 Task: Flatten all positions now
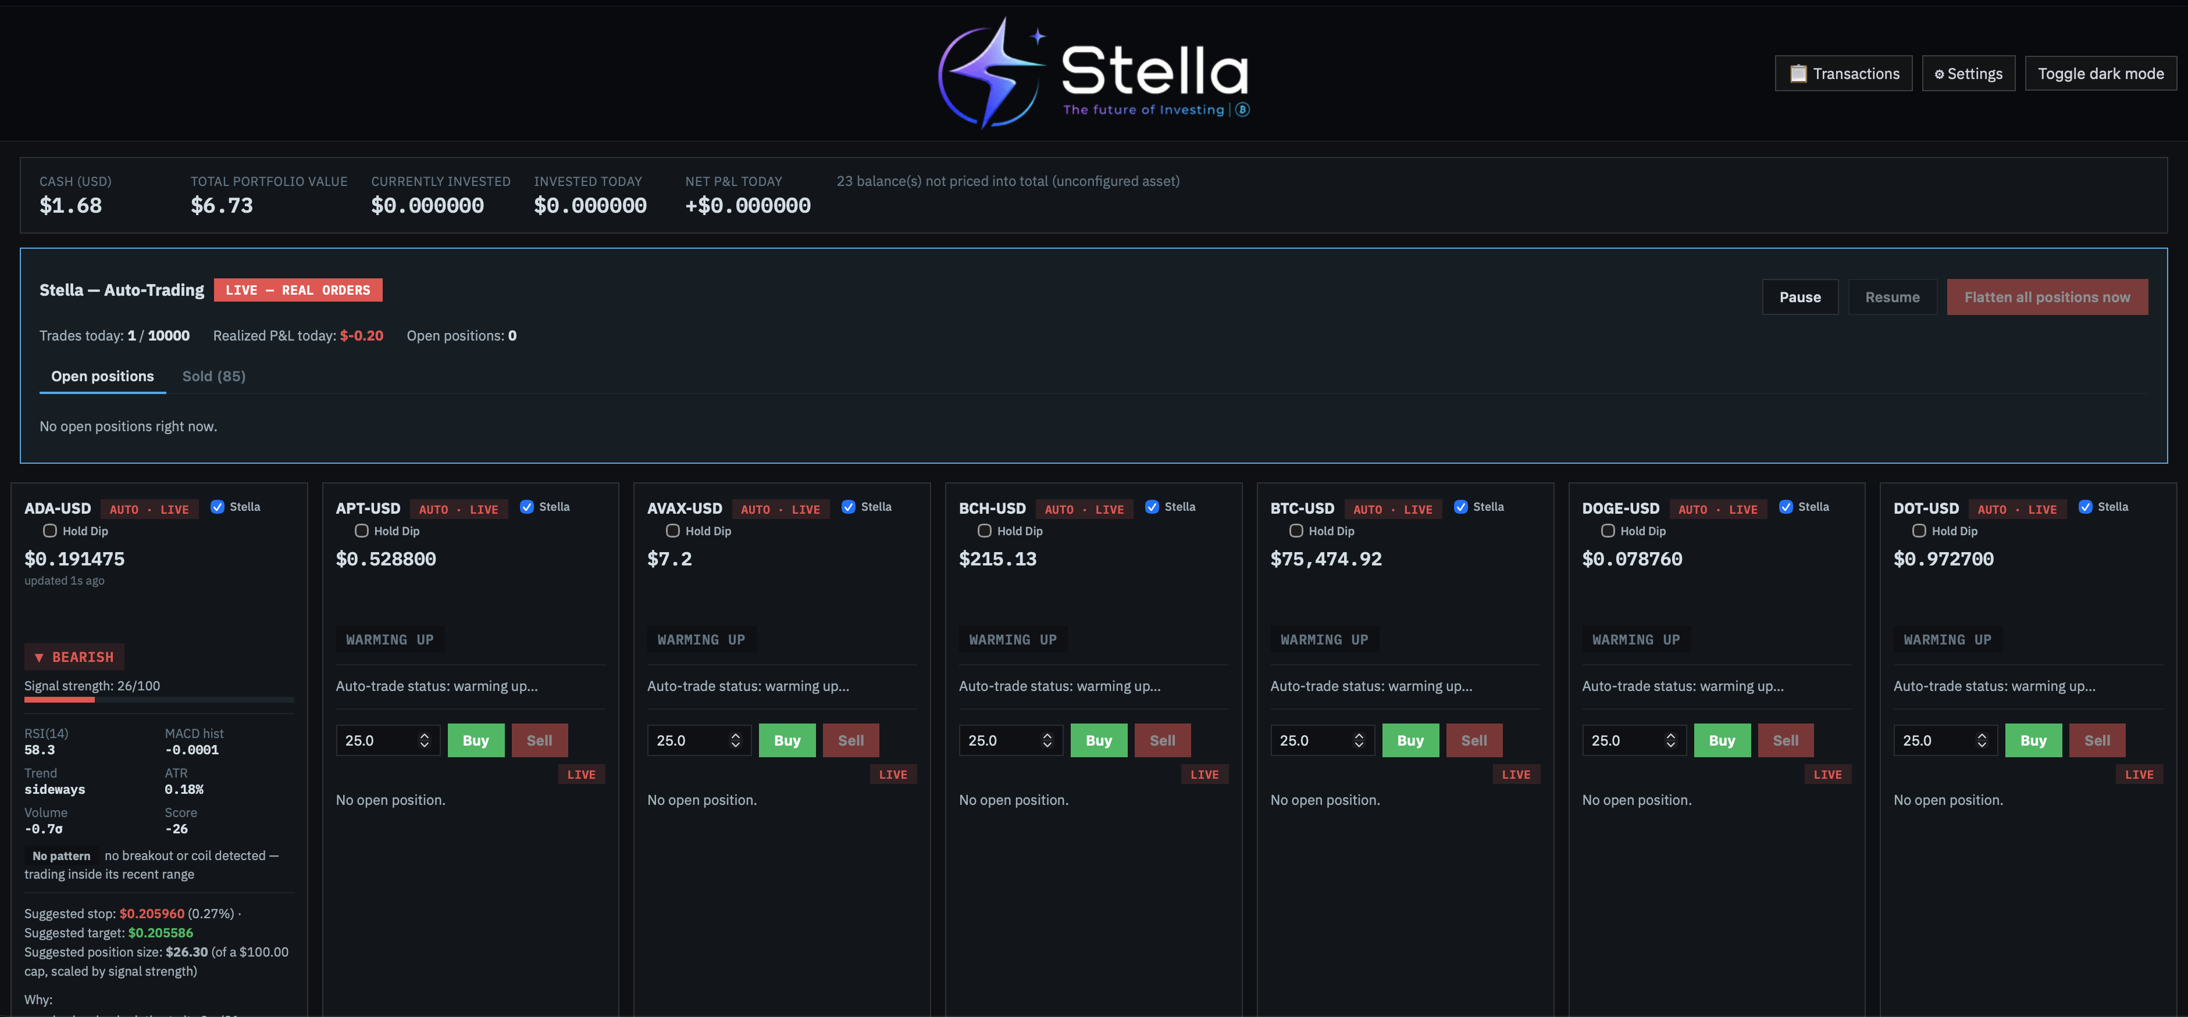click(x=2046, y=297)
